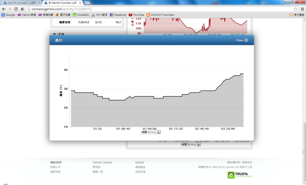This screenshot has width=306, height=185.
Task: Open the Google bookmark
Action: tap(8, 15)
